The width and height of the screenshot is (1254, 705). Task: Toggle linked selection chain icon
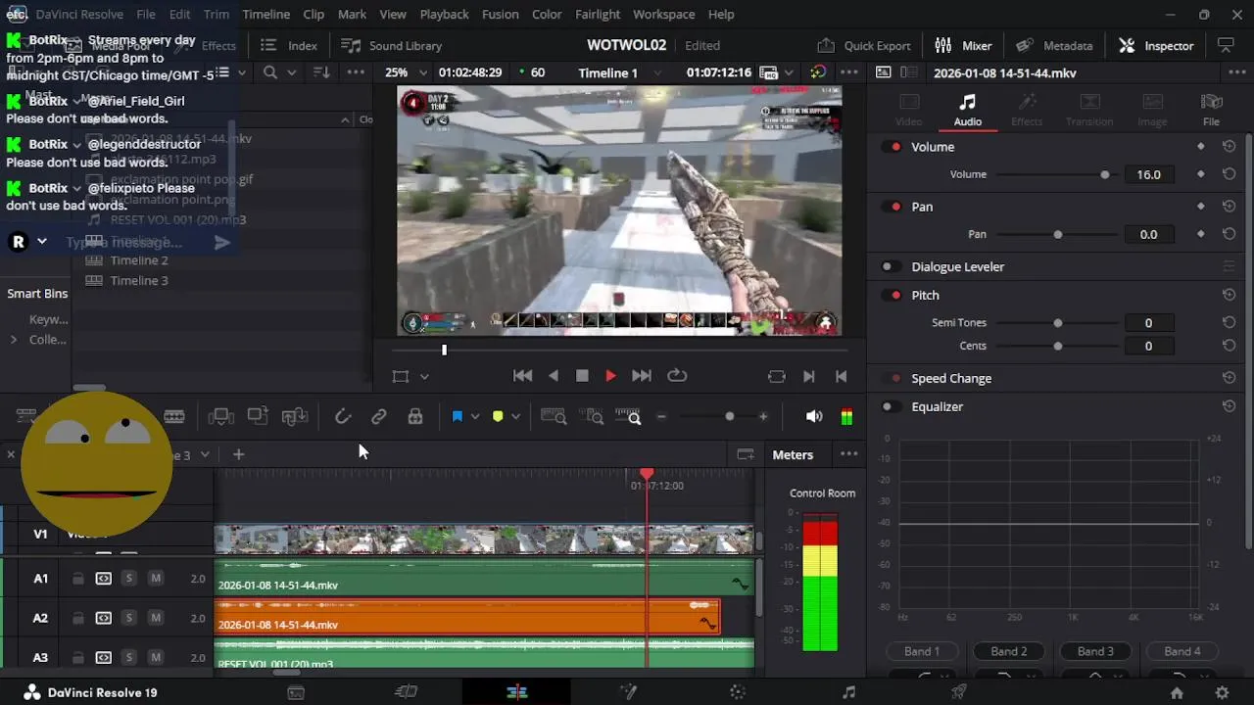(378, 417)
